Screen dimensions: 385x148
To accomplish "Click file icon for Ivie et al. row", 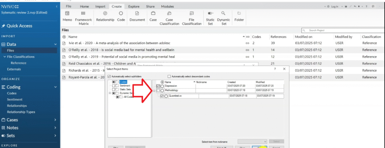I will (64, 43).
